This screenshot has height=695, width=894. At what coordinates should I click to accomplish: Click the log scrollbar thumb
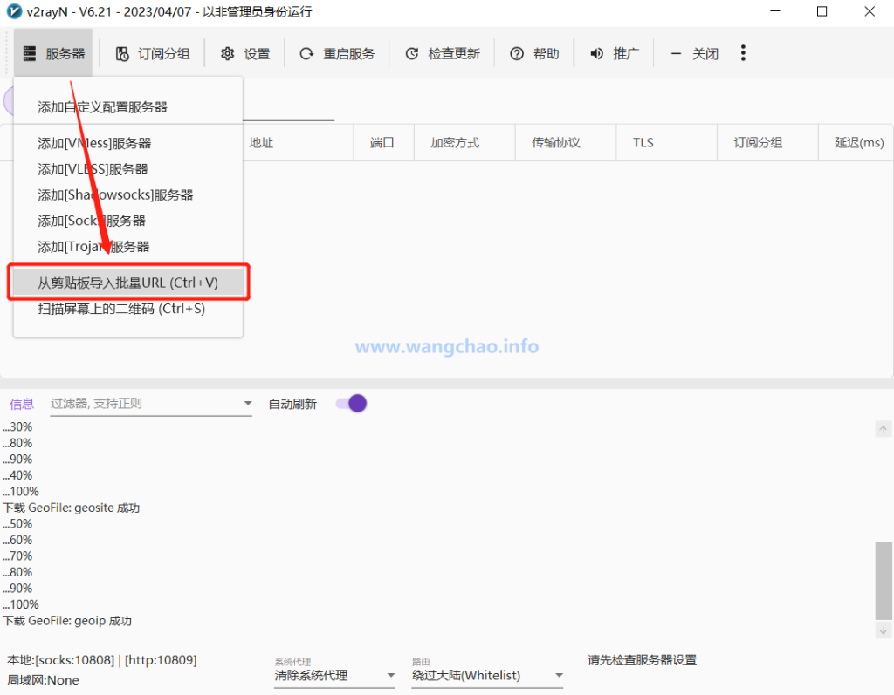[x=884, y=581]
